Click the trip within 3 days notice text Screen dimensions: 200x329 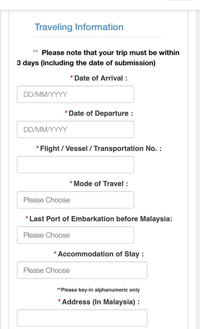pyautogui.click(x=98, y=58)
